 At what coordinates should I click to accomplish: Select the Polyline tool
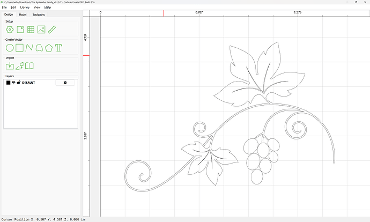[x=29, y=48]
